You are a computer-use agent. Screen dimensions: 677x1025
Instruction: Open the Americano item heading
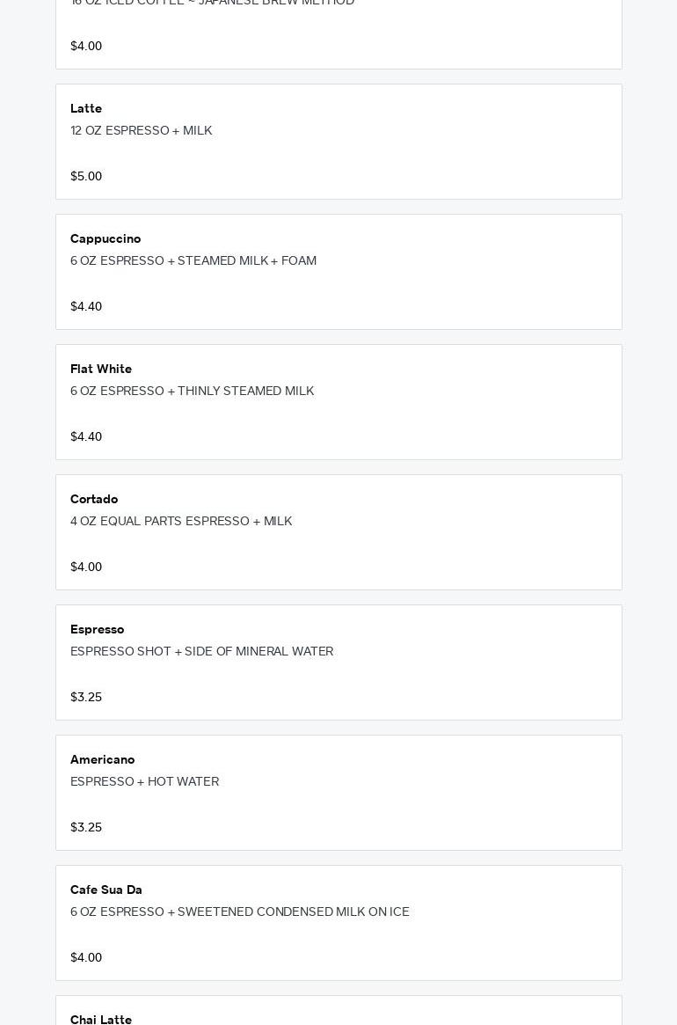(x=103, y=759)
